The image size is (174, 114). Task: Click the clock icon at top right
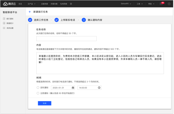click(169, 4)
